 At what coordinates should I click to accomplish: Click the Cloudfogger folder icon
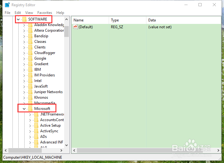click(30, 53)
